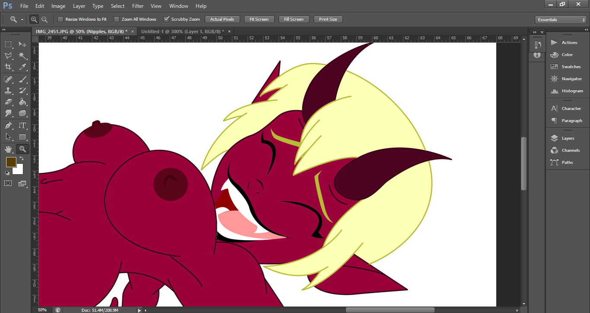Screen dimensions: 590x313
Task: Switch to the IMG_2451.JPG document tab
Action: tap(82, 31)
